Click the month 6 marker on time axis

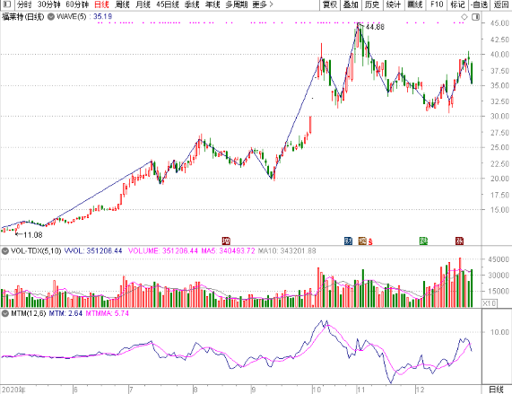point(75,390)
